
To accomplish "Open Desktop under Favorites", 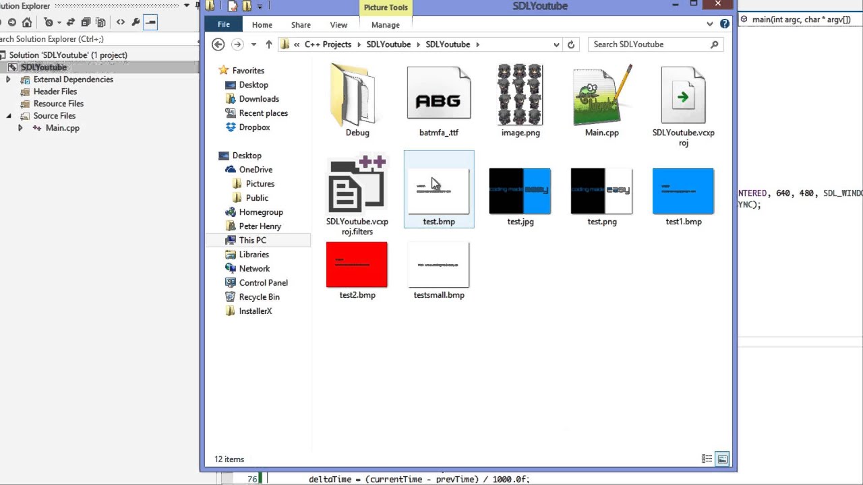I will point(254,85).
